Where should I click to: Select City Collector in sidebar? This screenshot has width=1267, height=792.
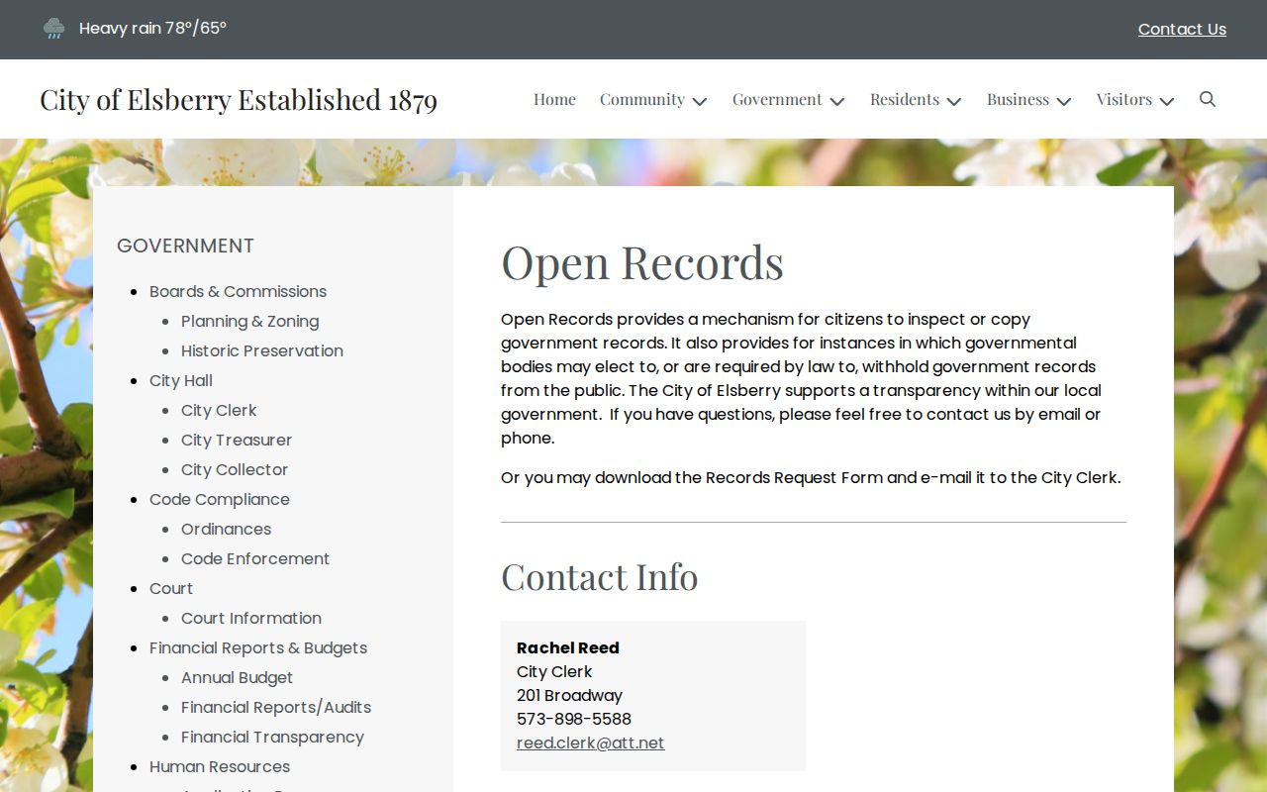click(235, 469)
